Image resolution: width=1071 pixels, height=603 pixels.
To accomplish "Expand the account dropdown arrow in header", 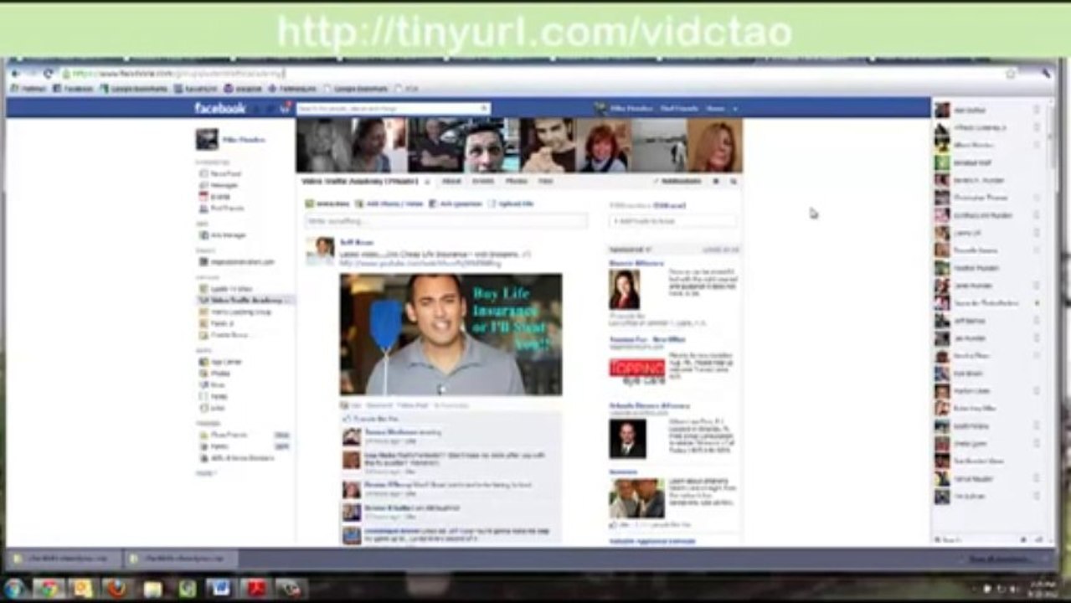I will pyautogui.click(x=735, y=109).
